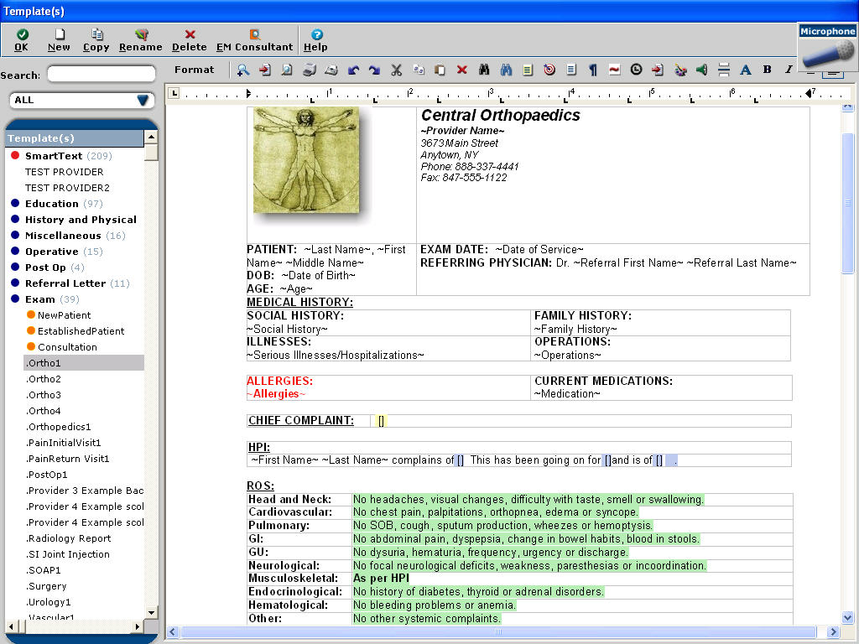Toggle italic formatting
The width and height of the screenshot is (859, 644).
tap(789, 70)
